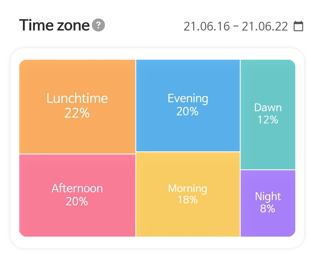Click the 22% Lunchtime percentage

point(77,113)
